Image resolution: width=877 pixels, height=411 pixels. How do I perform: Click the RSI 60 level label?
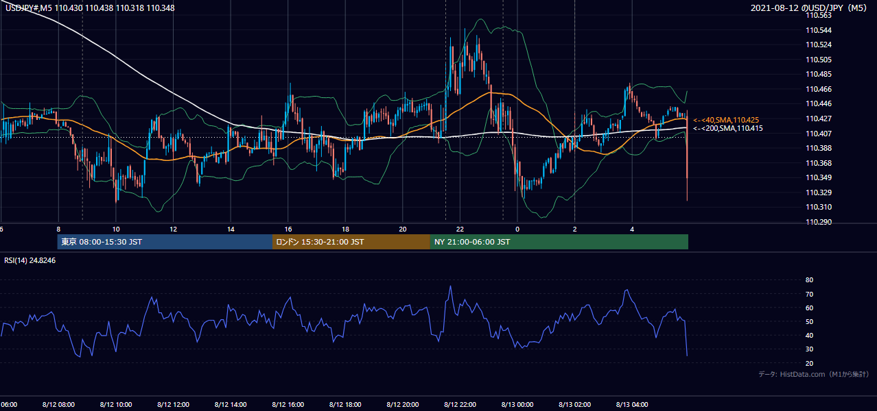point(809,308)
